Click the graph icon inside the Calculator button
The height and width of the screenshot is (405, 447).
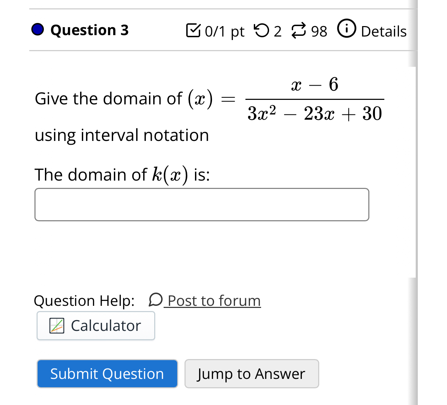point(57,326)
